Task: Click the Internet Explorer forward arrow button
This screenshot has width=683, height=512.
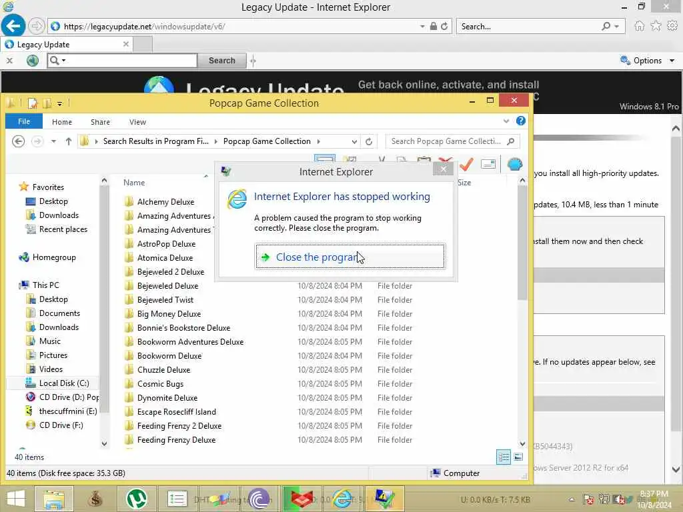Action: (37, 26)
